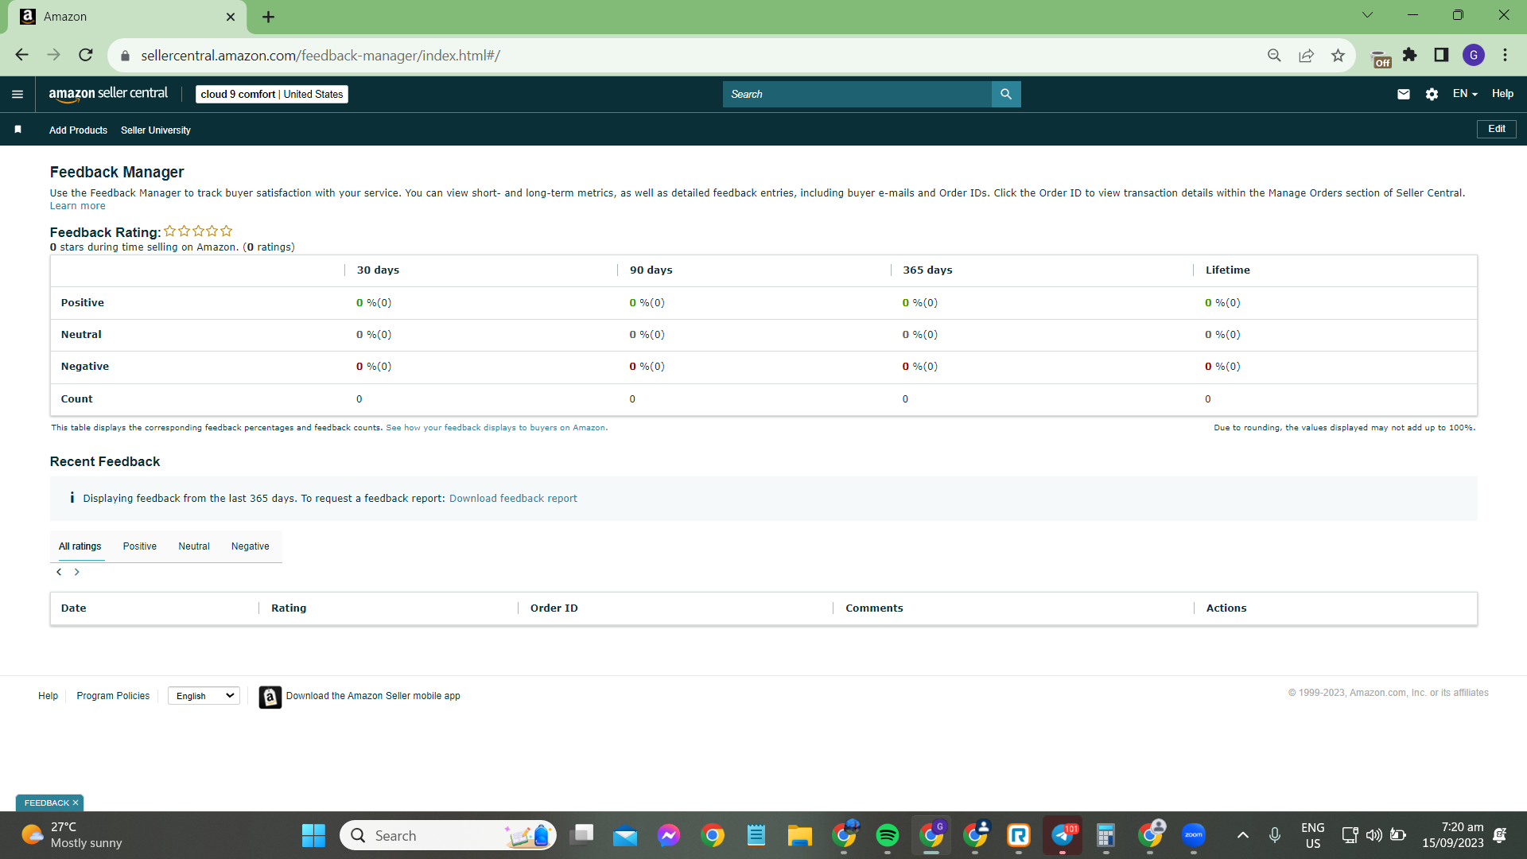The image size is (1527, 859).
Task: Open File Explorer from the taskbar
Action: 800,835
